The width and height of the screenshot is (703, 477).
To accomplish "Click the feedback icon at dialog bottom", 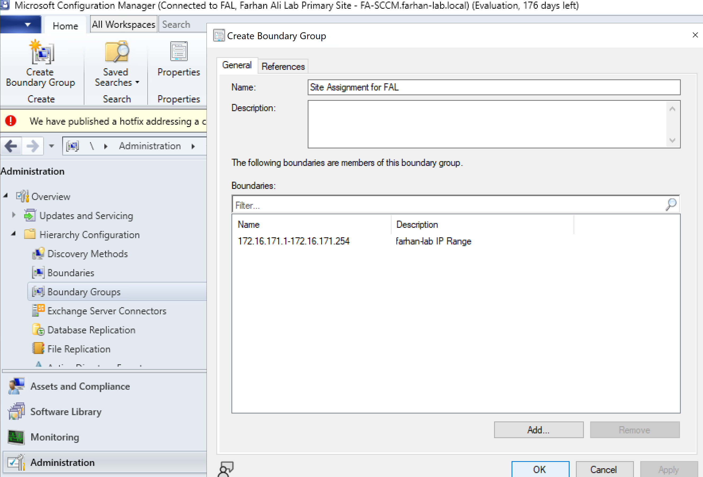I will coord(226,469).
